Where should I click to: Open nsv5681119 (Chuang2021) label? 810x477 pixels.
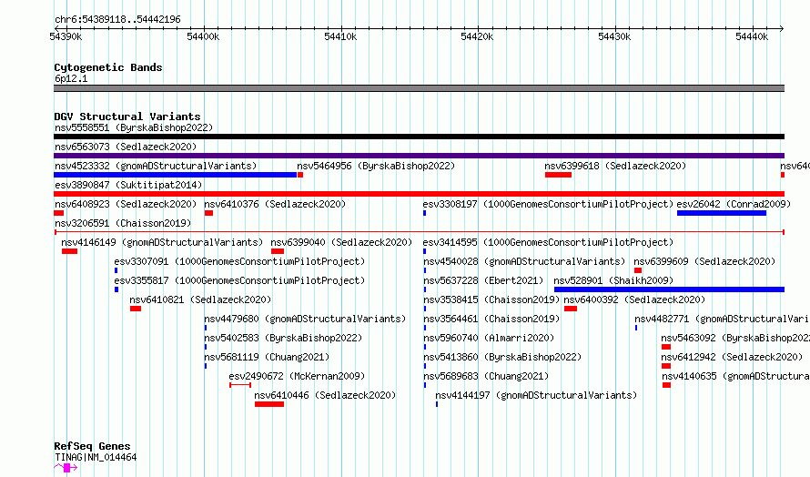coord(267,357)
